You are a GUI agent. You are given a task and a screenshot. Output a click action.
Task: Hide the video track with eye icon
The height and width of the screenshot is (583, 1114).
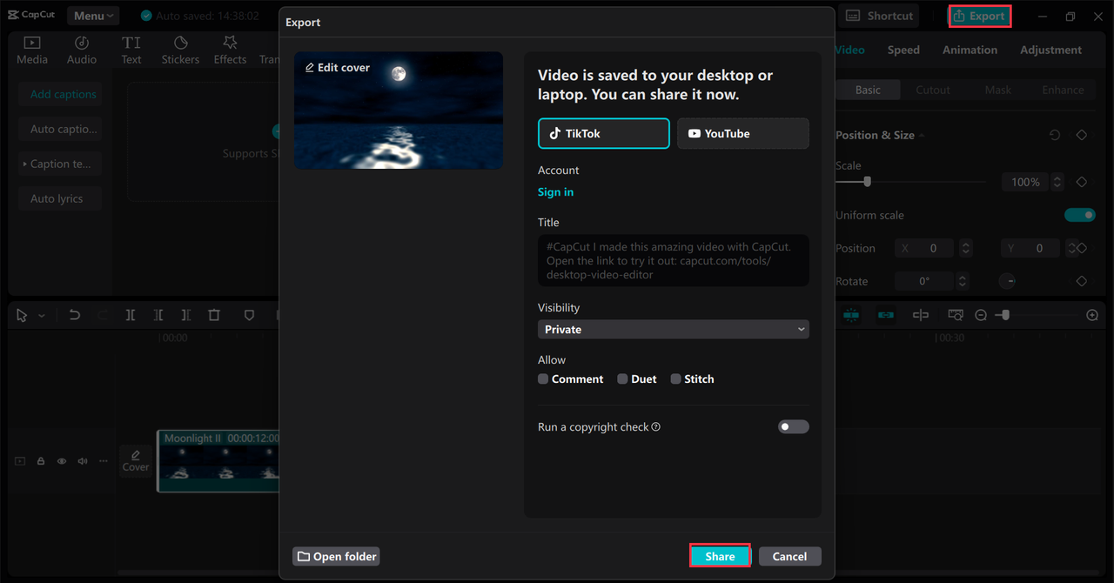tap(62, 461)
